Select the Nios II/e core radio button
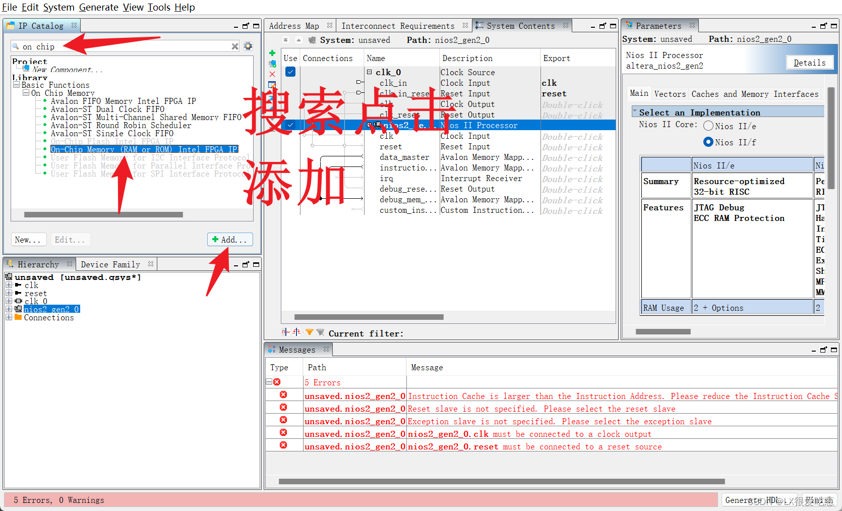Image resolution: width=842 pixels, height=511 pixels. [708, 126]
